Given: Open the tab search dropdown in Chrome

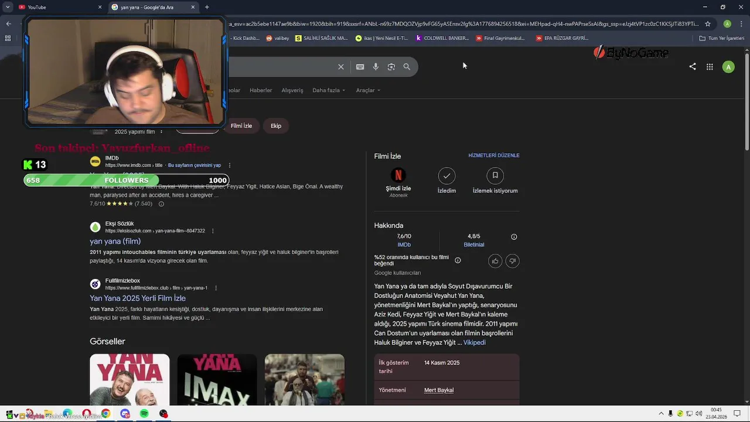Looking at the screenshot, I should click(8, 7).
